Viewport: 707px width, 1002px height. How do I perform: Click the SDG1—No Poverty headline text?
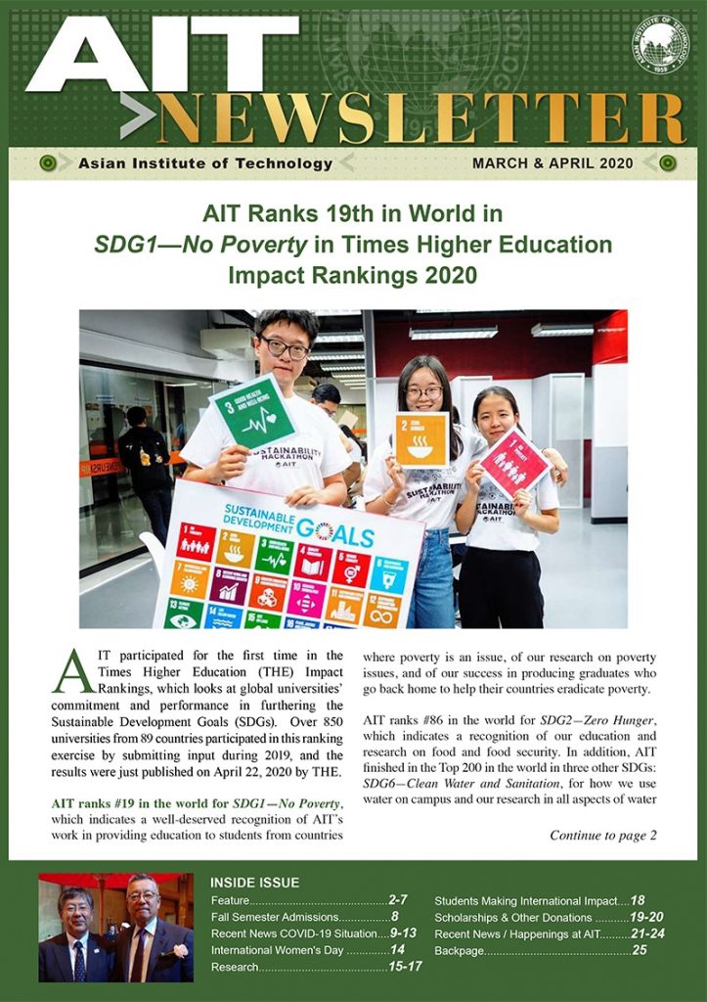(201, 244)
